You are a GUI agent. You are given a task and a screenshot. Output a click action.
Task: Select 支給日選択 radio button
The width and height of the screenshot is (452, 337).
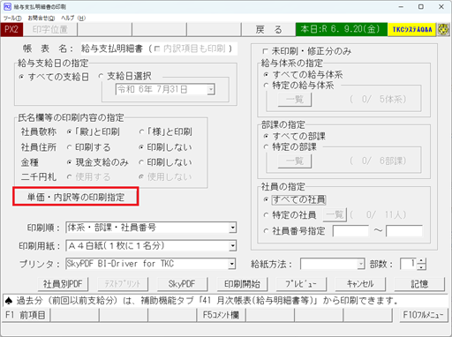click(101, 76)
